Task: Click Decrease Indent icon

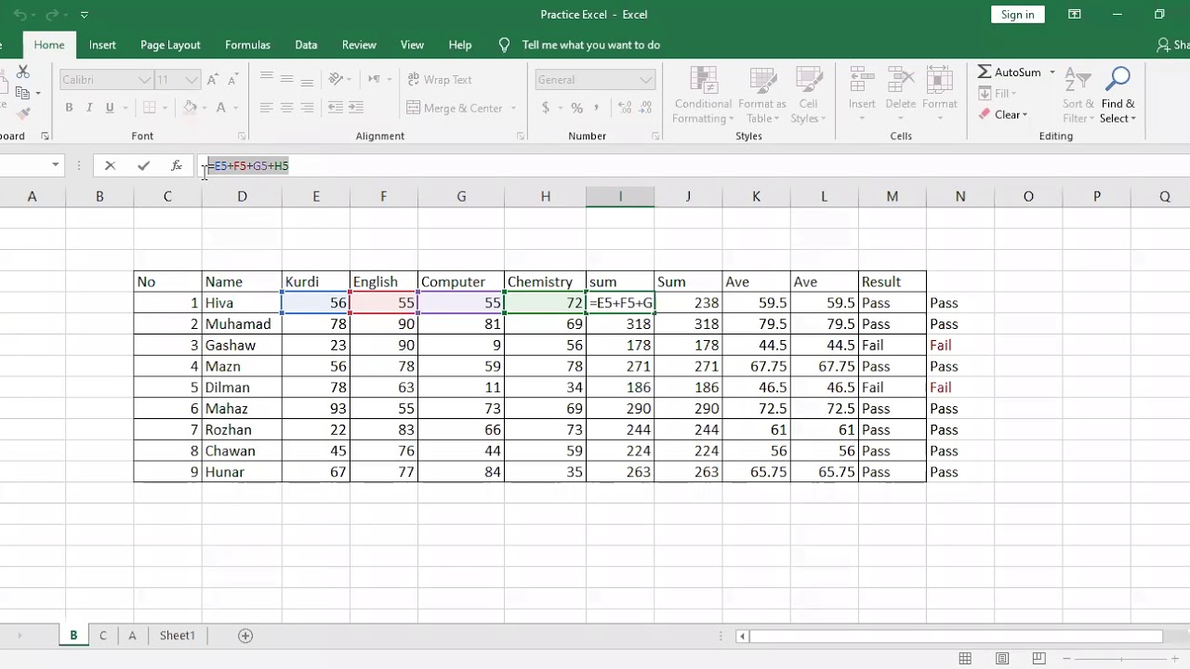Action: point(336,108)
